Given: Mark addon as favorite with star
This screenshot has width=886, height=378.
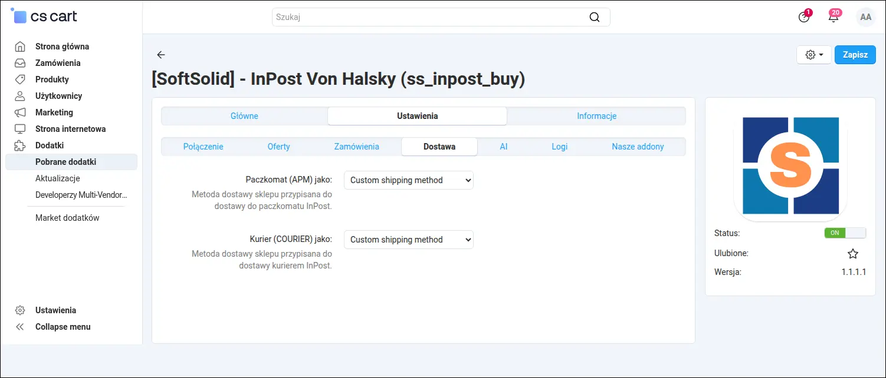Looking at the screenshot, I should [853, 254].
